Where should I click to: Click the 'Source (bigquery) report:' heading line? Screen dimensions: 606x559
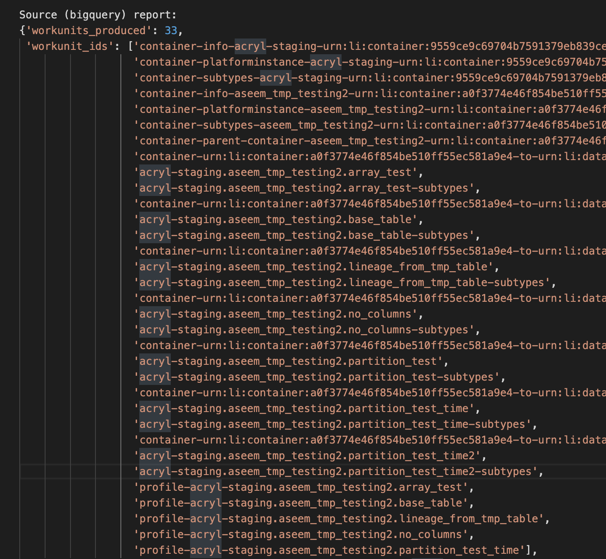coord(98,15)
